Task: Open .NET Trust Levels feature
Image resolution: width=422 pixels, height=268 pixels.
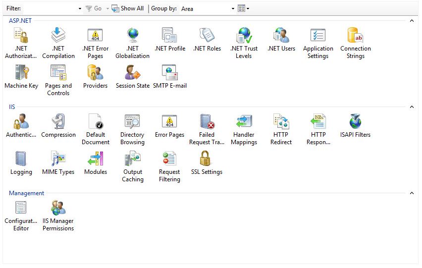Action: (244, 43)
